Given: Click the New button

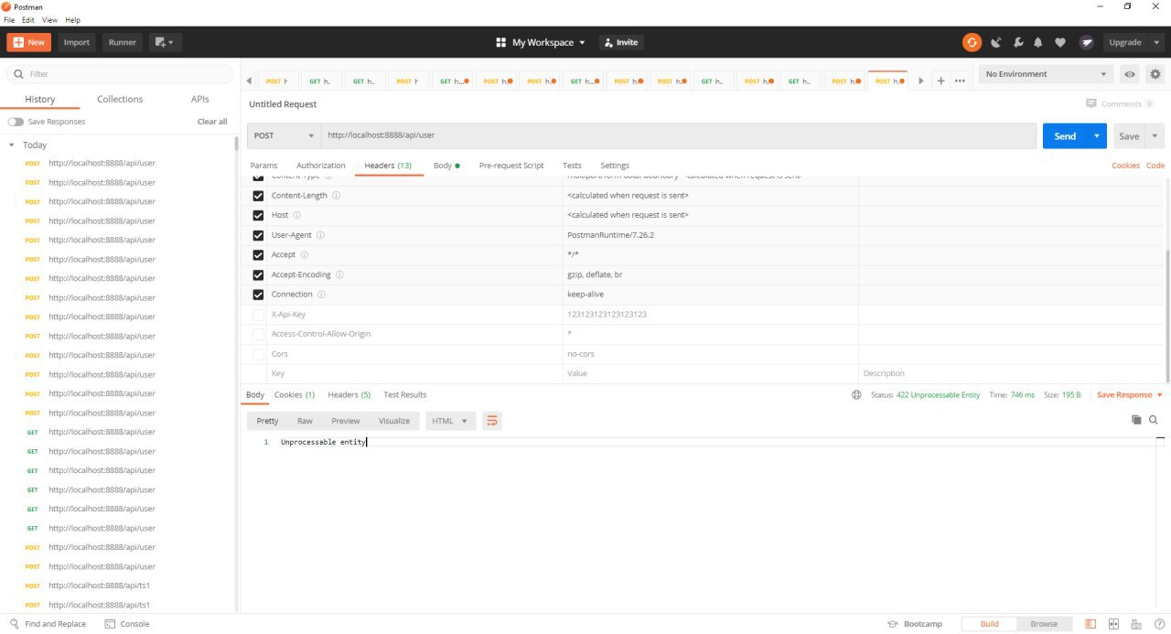Looking at the screenshot, I should [29, 42].
